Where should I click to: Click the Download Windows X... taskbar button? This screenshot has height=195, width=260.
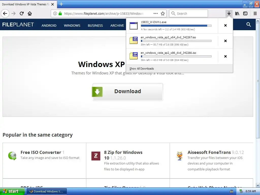(x=47, y=191)
